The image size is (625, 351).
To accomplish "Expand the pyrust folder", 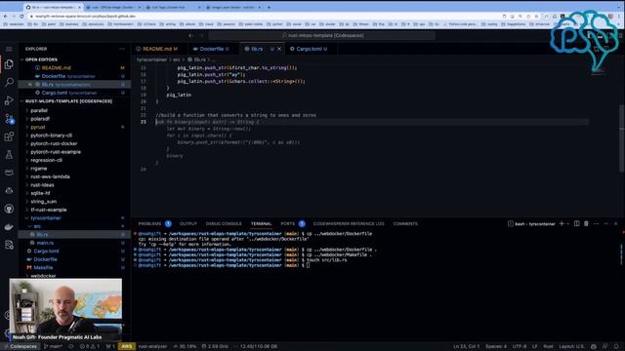I will (38, 128).
